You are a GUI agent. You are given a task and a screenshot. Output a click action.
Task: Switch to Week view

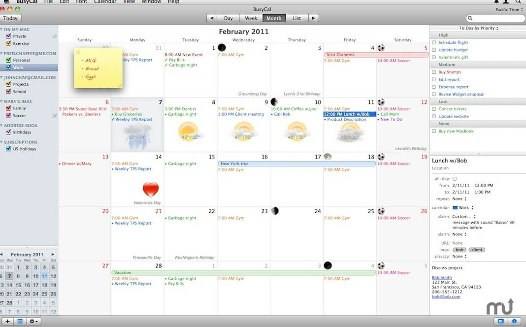pos(251,18)
